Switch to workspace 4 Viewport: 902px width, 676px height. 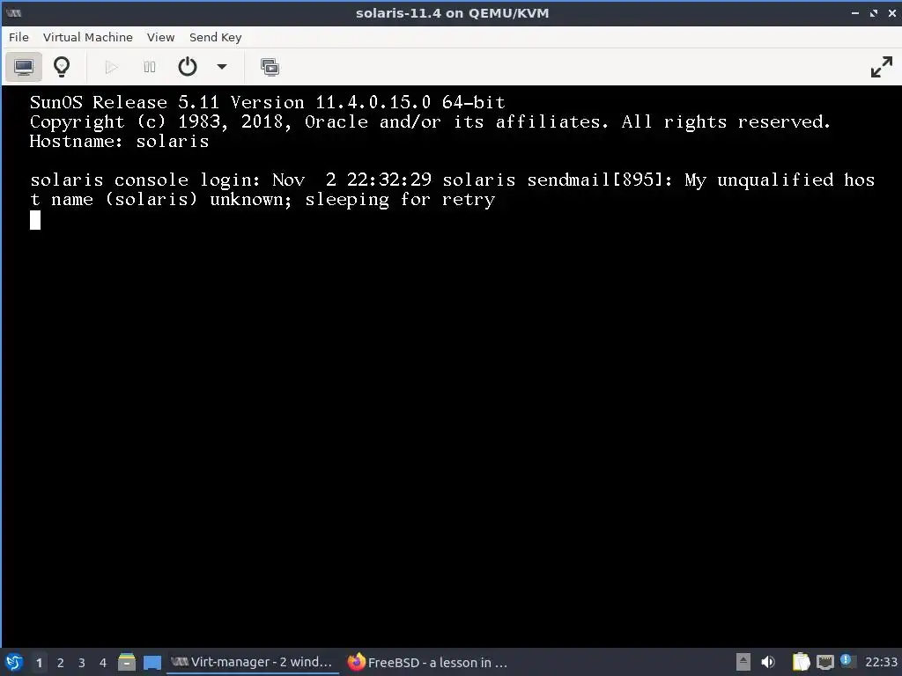[x=103, y=663]
